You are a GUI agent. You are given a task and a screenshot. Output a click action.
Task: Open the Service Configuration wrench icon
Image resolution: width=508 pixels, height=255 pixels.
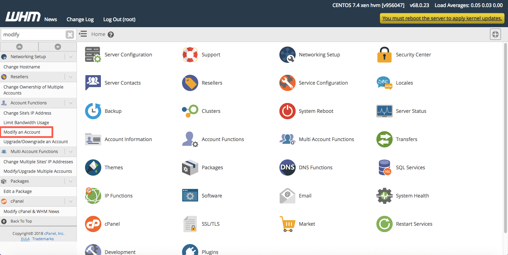click(288, 83)
